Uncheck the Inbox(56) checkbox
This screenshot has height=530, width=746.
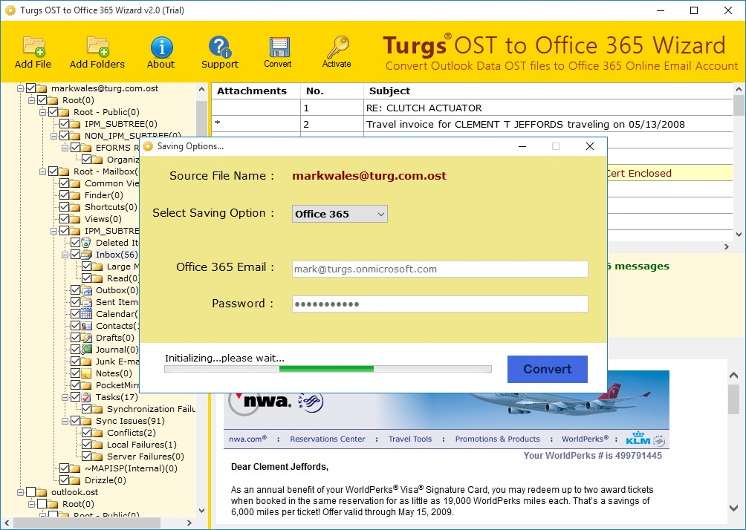[75, 255]
